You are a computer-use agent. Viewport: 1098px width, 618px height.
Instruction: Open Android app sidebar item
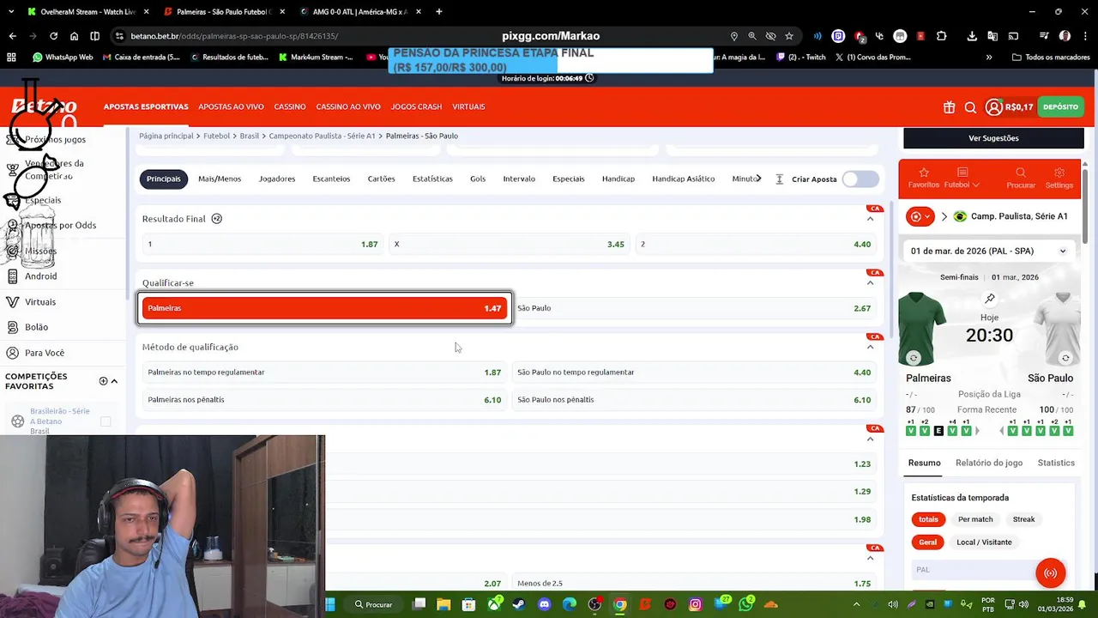[x=40, y=276]
